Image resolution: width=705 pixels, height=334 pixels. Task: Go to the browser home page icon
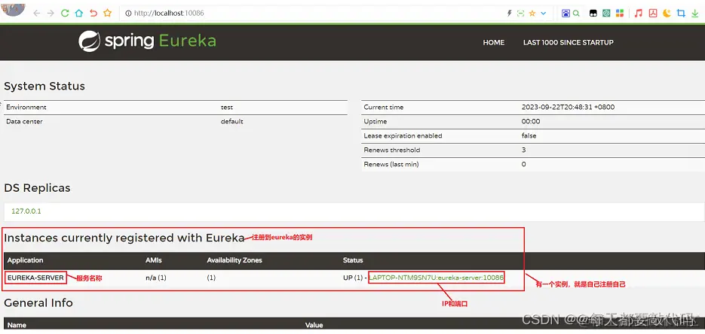[x=78, y=13]
